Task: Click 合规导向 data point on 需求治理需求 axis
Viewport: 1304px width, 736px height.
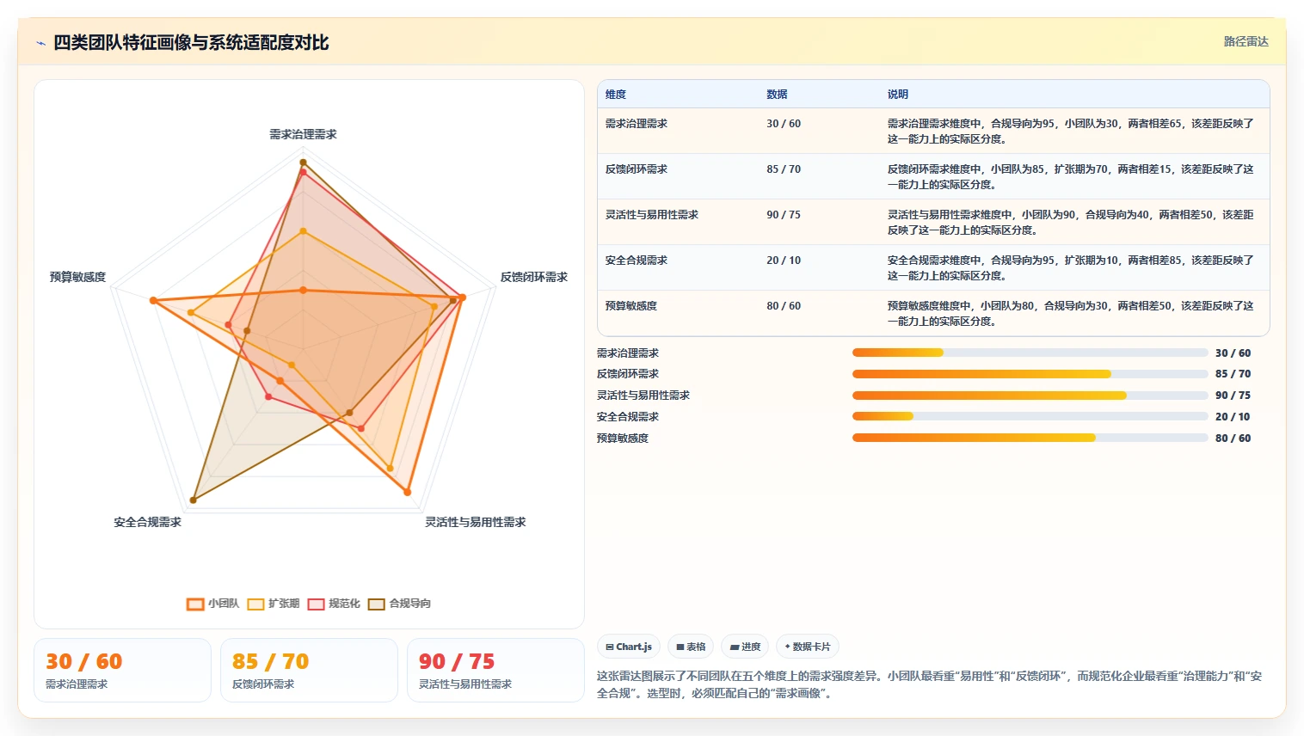Action: (x=303, y=162)
